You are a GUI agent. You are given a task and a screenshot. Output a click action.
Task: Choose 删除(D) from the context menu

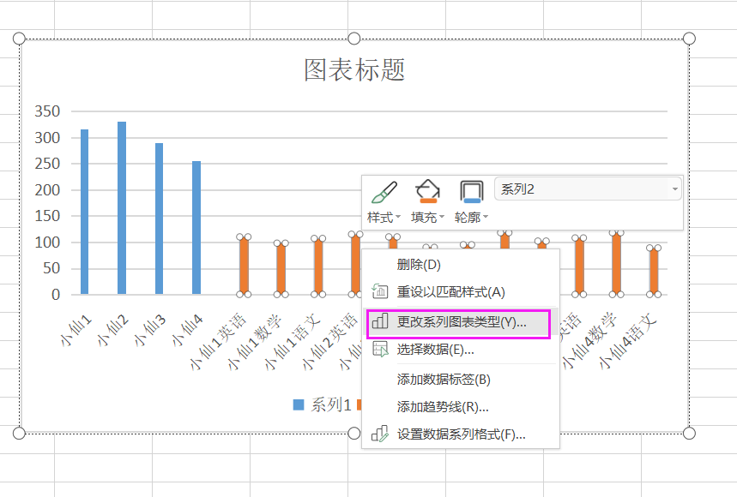tap(461, 265)
